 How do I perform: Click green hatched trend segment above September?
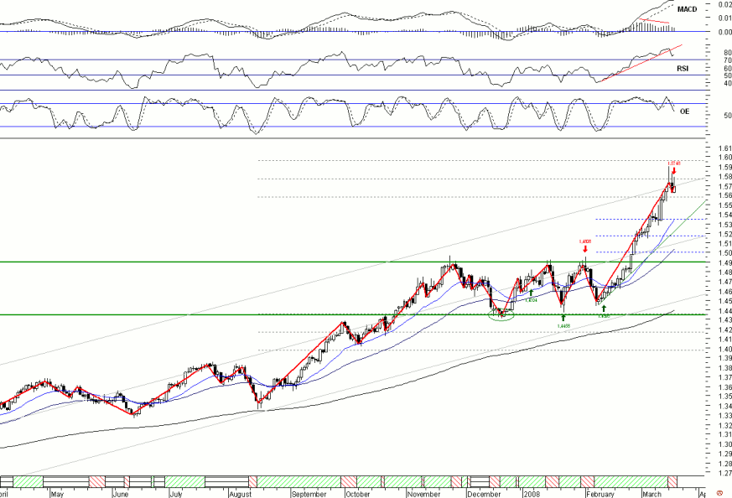tap(299, 482)
